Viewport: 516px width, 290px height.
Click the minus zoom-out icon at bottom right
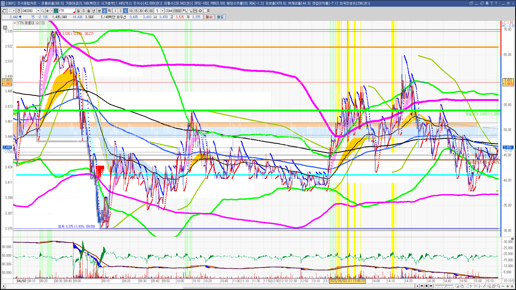(503, 286)
